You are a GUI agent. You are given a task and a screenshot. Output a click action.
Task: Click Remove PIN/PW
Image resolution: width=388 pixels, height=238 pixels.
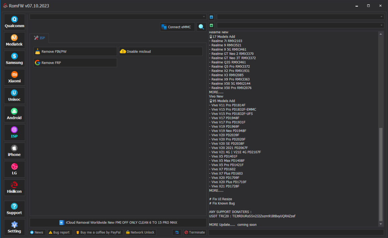pos(75,51)
